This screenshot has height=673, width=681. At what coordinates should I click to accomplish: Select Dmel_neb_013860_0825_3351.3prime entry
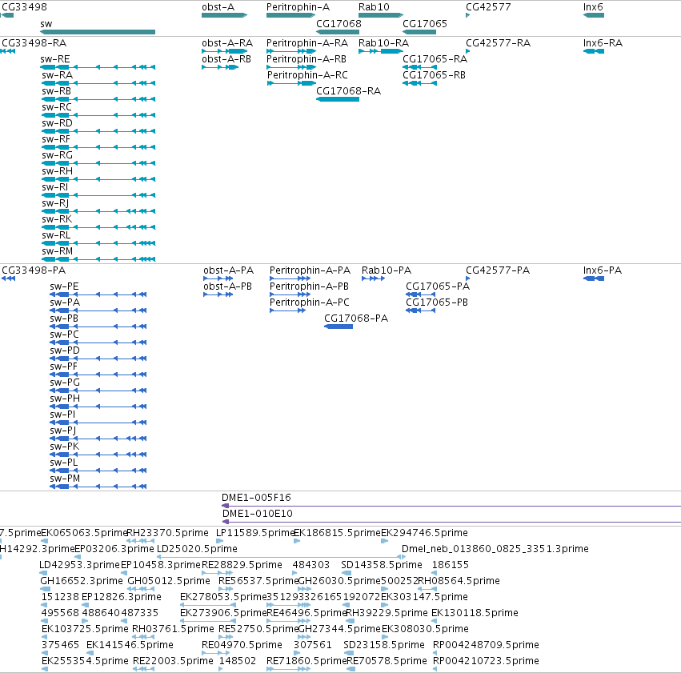click(x=495, y=548)
